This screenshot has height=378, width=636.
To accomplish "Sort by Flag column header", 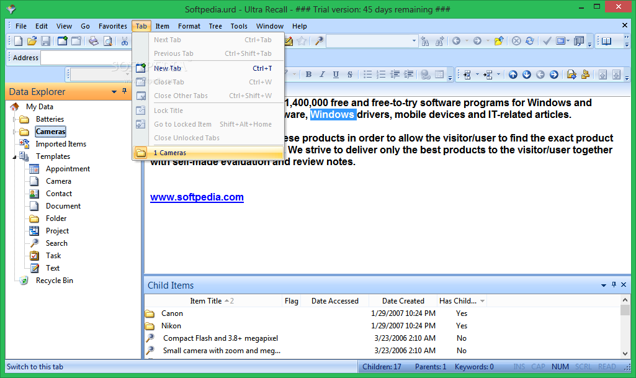I will [292, 301].
